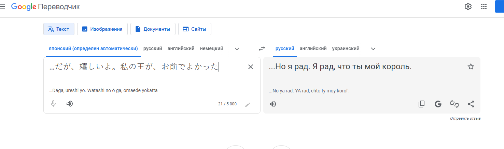Click the Отправить отзыв link
Viewport: 504px width, 149px height.
[465, 119]
